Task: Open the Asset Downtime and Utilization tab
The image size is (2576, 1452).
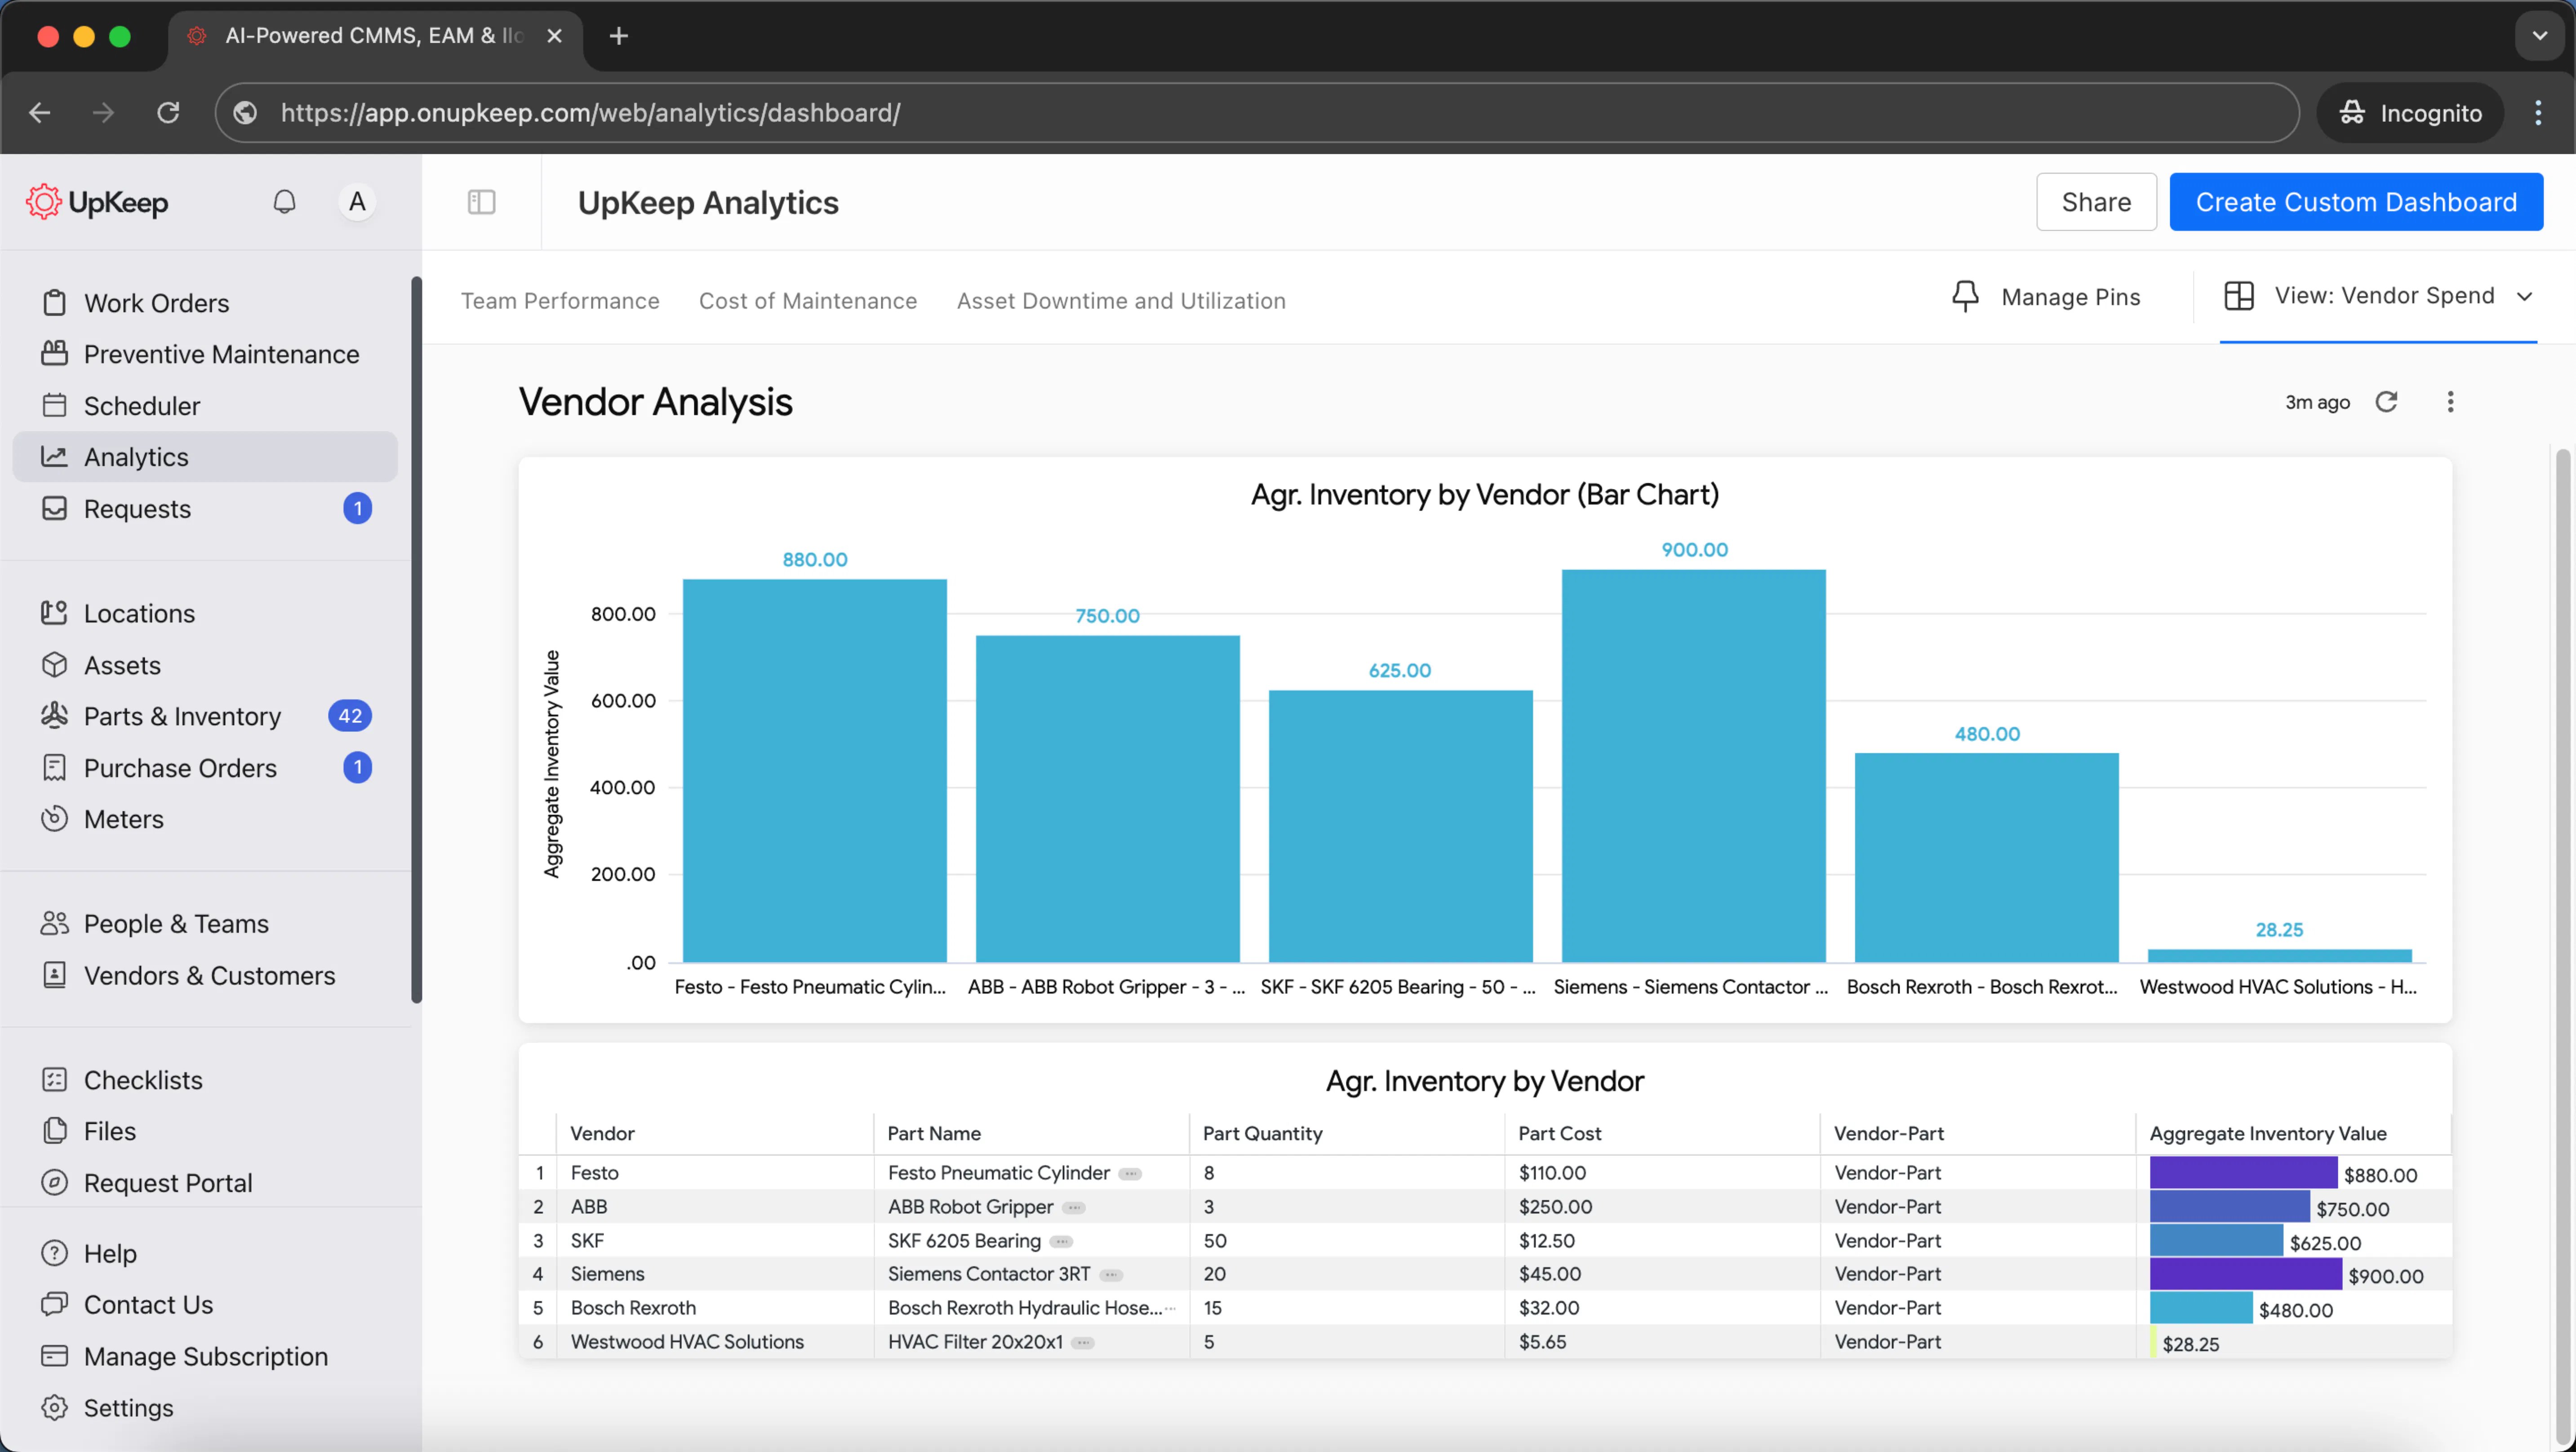Action: click(x=1120, y=301)
